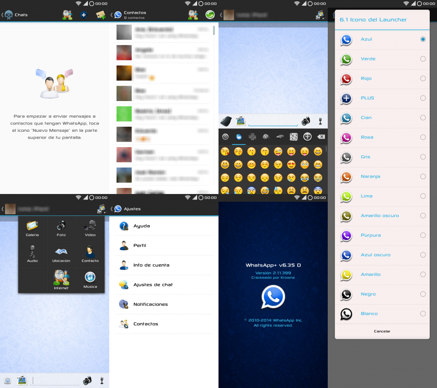437x388 pixels.
Task: Click Cancelar in the launcher icon dialog
Action: [382, 331]
